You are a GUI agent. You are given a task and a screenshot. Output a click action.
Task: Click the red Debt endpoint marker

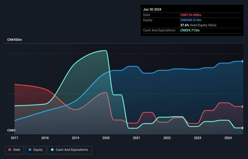[243, 106]
